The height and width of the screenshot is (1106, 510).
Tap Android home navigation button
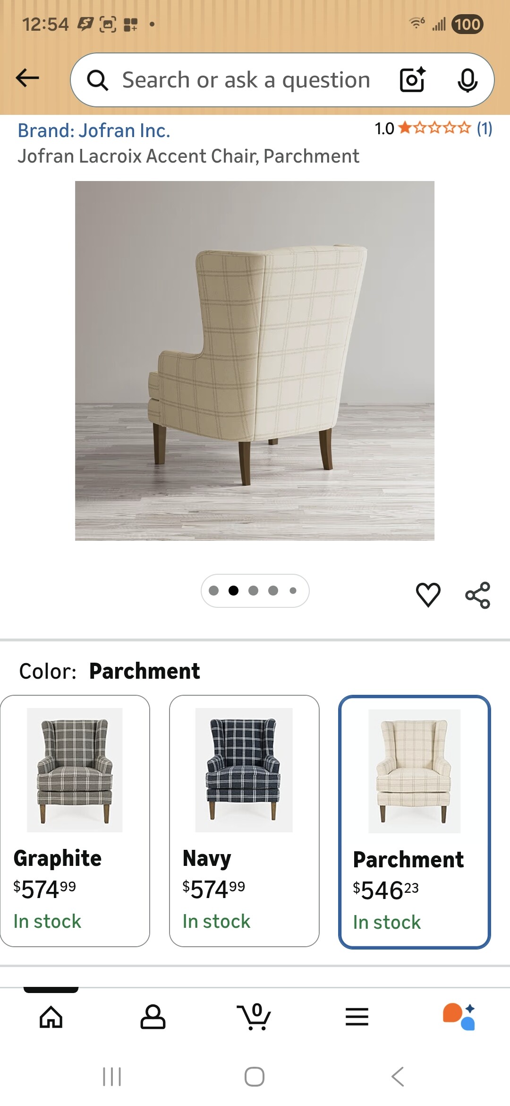[255, 1077]
